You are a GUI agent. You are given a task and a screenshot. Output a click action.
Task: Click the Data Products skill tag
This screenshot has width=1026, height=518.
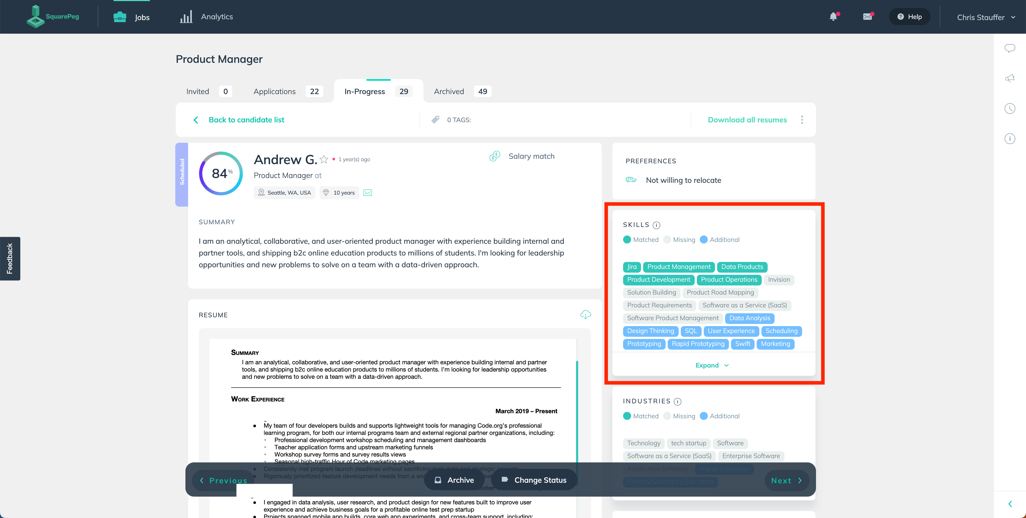(x=742, y=267)
